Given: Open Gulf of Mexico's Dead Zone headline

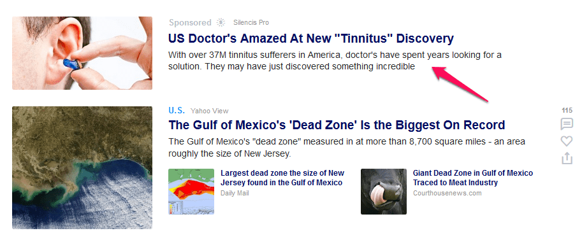Looking at the screenshot, I should coord(337,125).
